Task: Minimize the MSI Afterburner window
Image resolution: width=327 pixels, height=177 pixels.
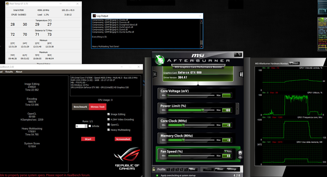Action: tap(236, 55)
